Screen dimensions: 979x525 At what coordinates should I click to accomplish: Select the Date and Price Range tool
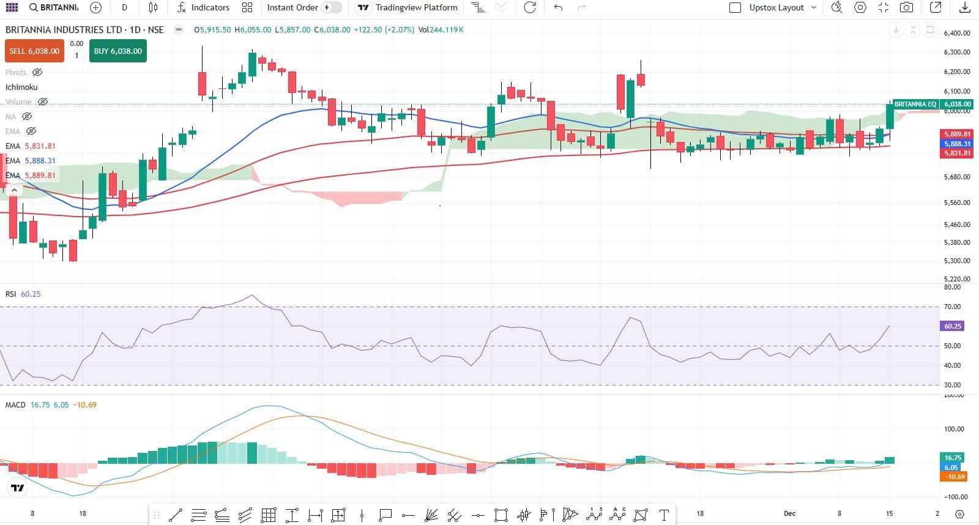click(x=338, y=515)
